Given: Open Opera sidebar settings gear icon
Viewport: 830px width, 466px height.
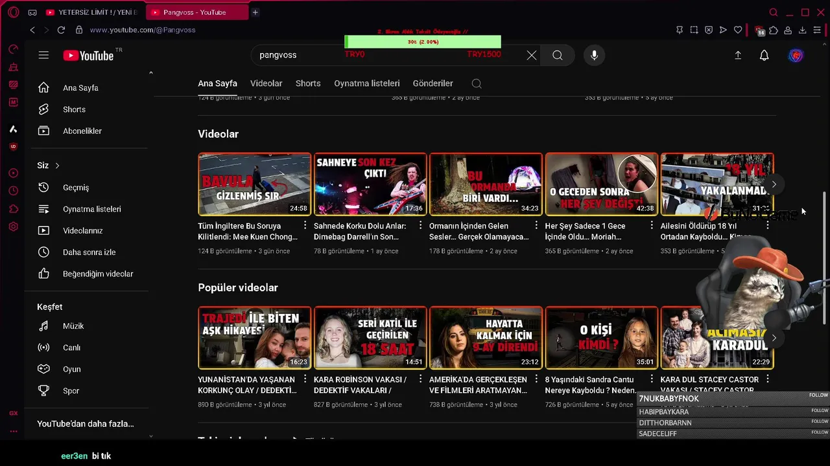Looking at the screenshot, I should 13,227.
